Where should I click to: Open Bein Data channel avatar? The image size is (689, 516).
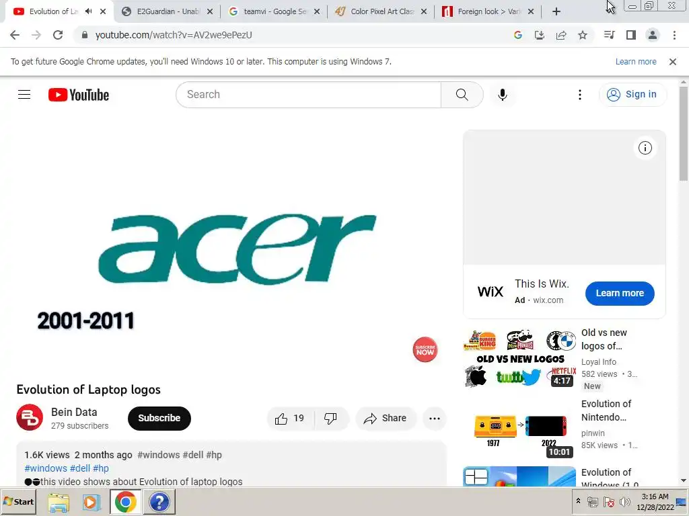coord(30,417)
